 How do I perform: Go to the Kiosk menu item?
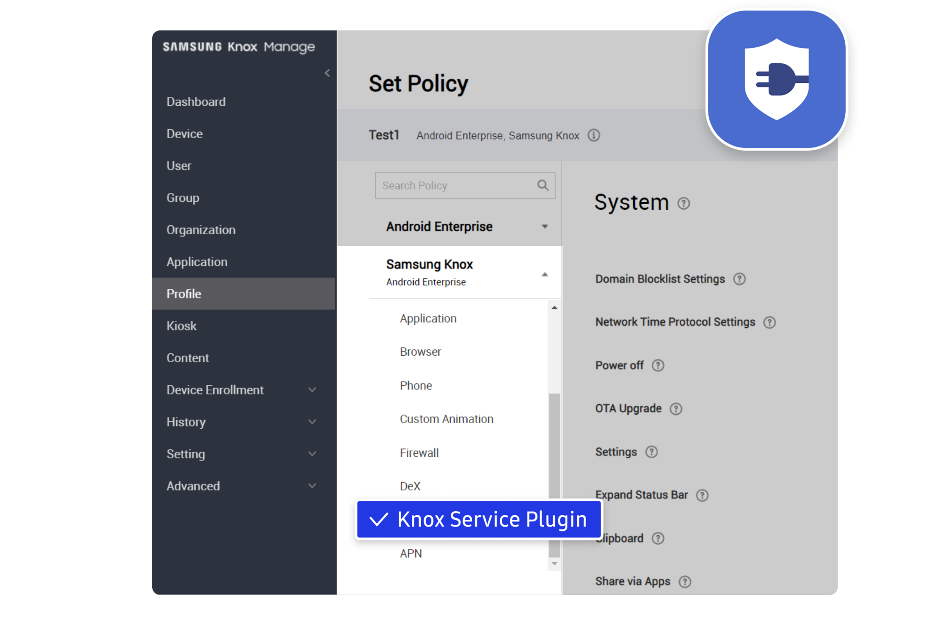[x=181, y=326]
